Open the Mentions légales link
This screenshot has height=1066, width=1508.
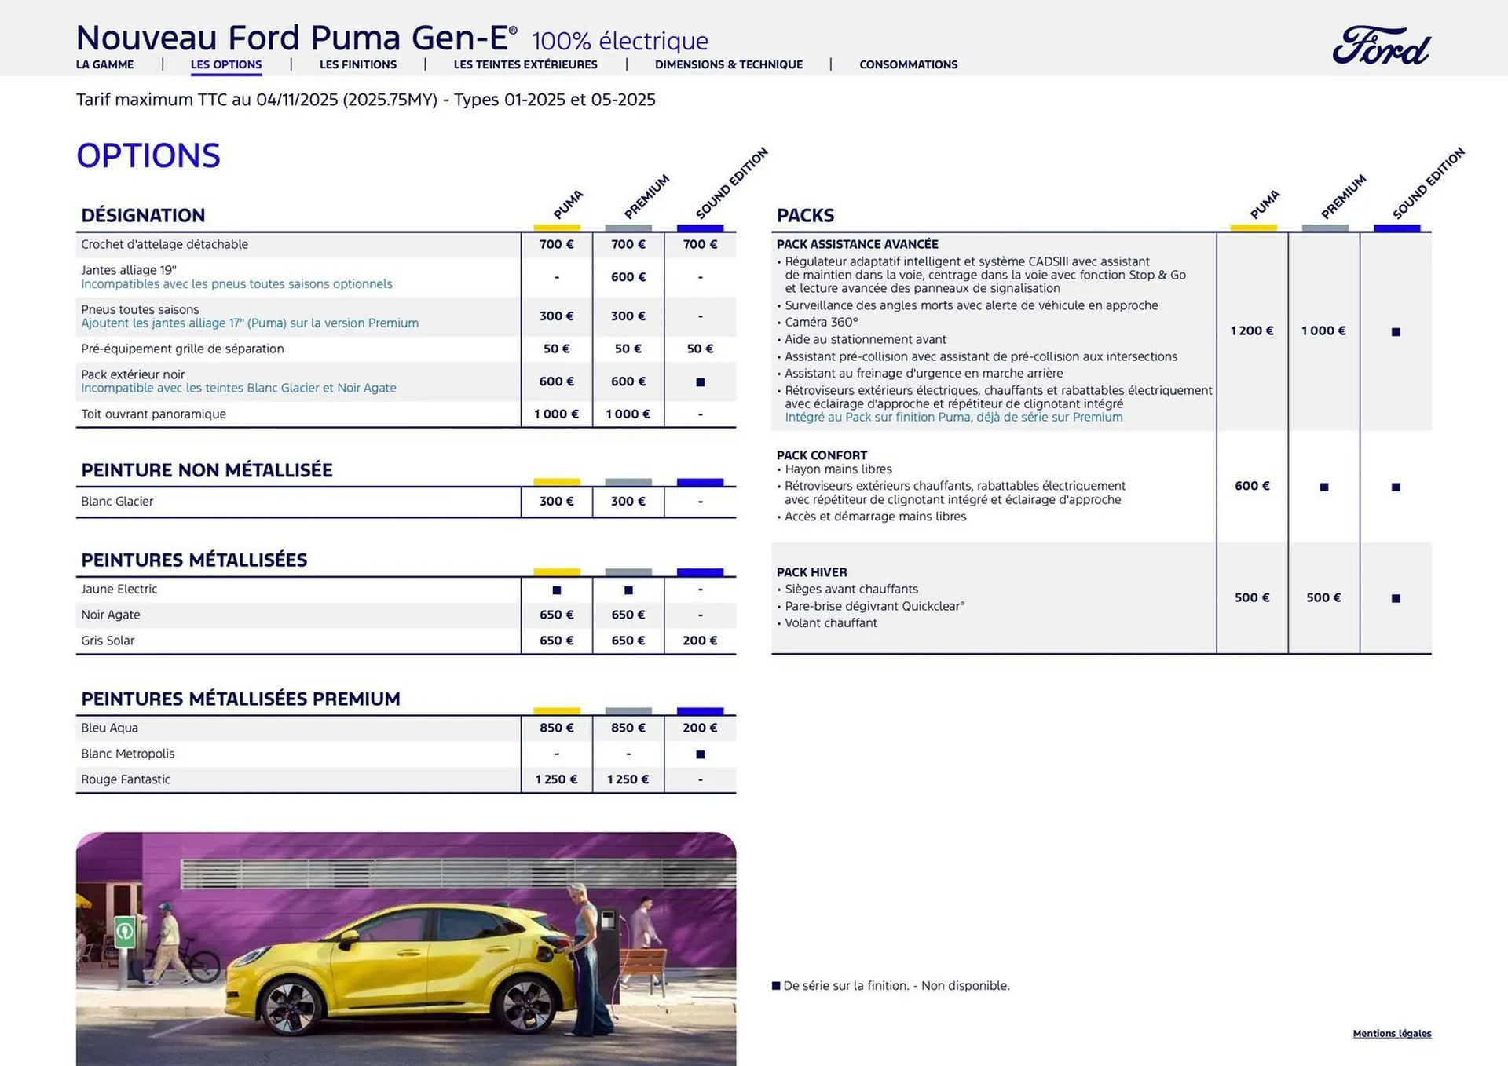[1392, 1034]
